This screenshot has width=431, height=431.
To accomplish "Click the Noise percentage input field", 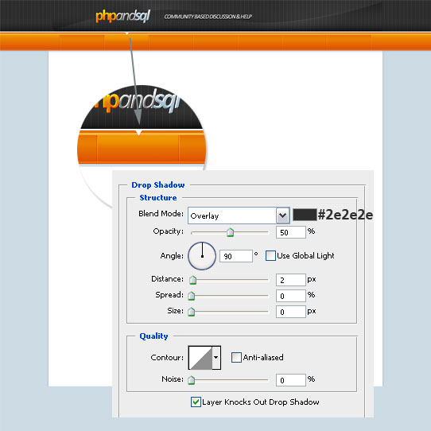I will 291,380.
